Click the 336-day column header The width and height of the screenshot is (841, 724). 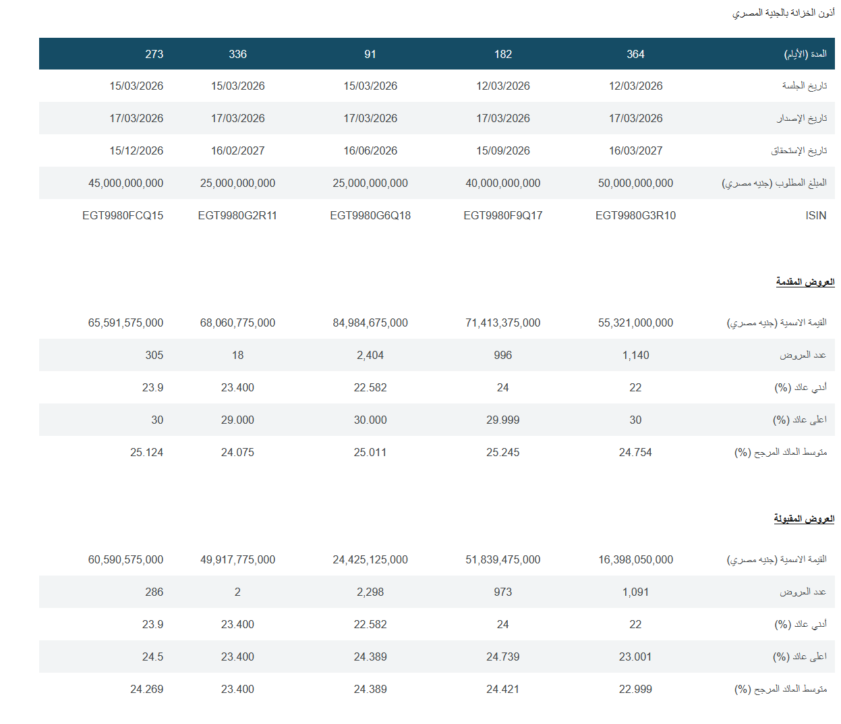(x=238, y=53)
